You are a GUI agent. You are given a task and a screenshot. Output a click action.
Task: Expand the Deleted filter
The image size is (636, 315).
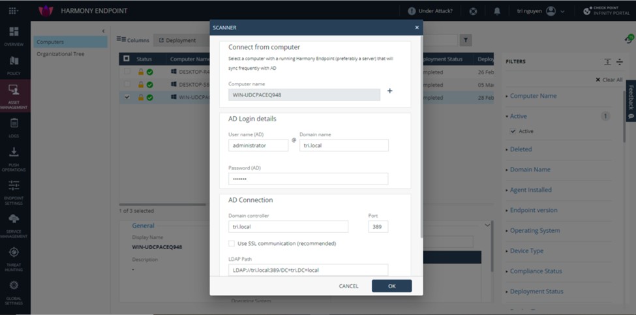click(519, 149)
